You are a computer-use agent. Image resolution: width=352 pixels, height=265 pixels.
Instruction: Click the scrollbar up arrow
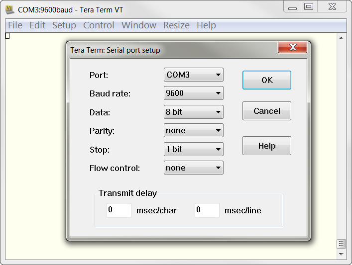pyautogui.click(x=341, y=38)
